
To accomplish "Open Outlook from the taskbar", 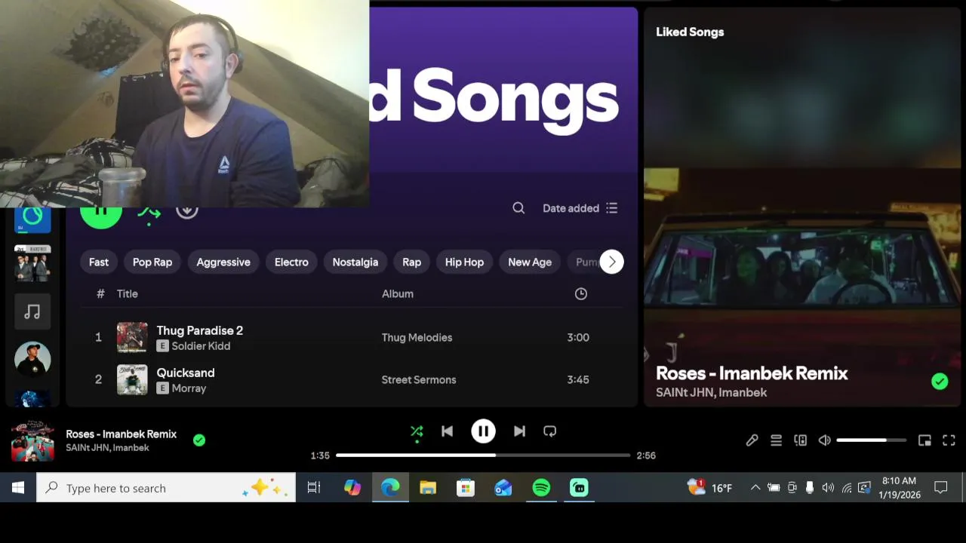I will click(503, 488).
